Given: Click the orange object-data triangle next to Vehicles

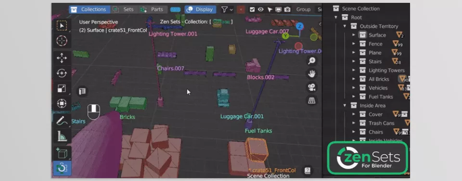Looking at the screenshot, I should [401, 88].
